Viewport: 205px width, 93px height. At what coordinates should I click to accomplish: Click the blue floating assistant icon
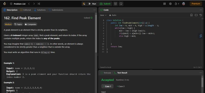click(x=201, y=36)
